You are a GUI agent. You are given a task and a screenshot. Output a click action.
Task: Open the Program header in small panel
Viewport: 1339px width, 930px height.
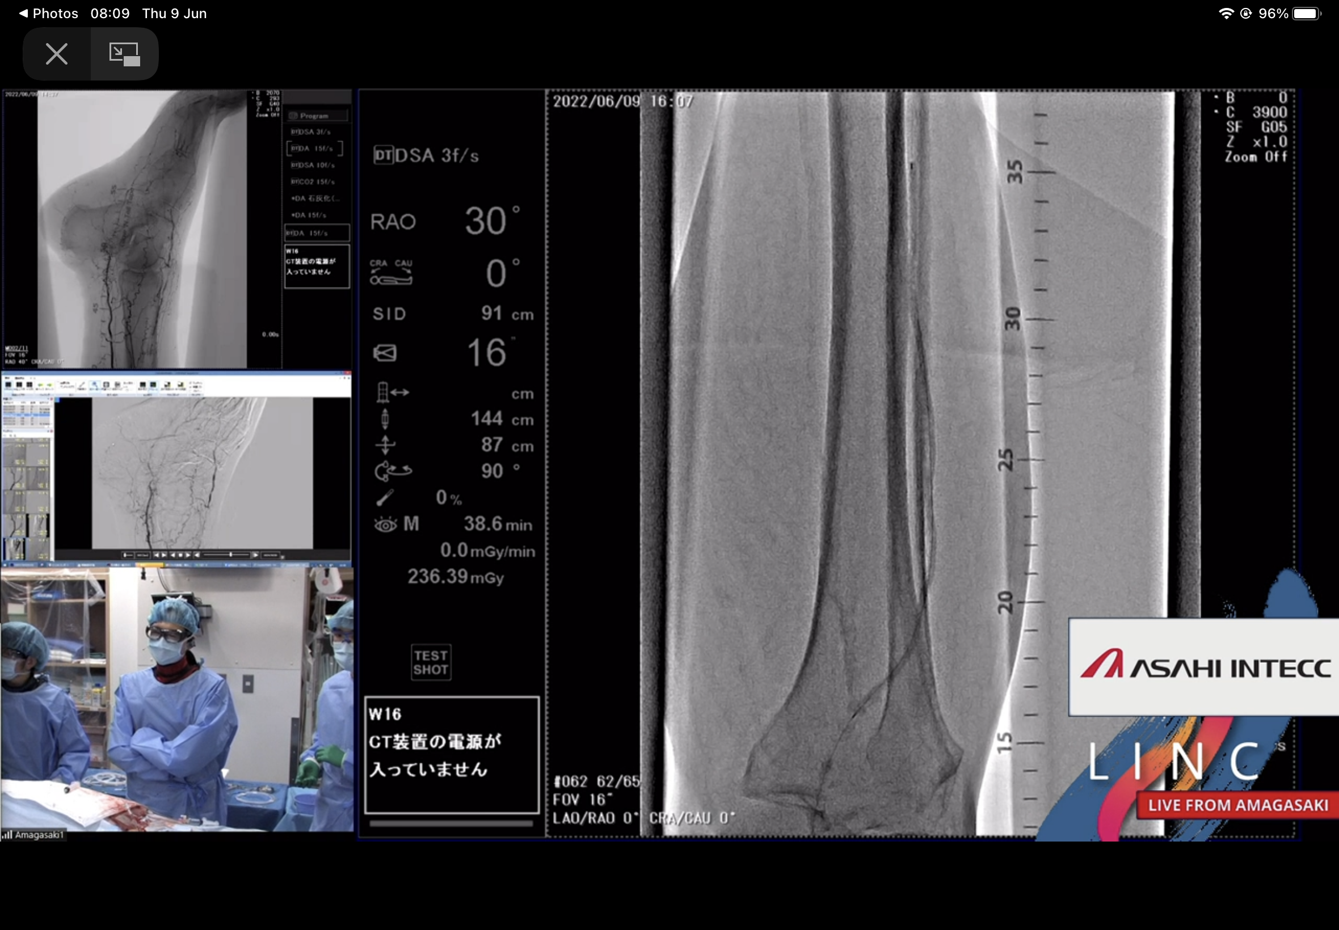[315, 115]
